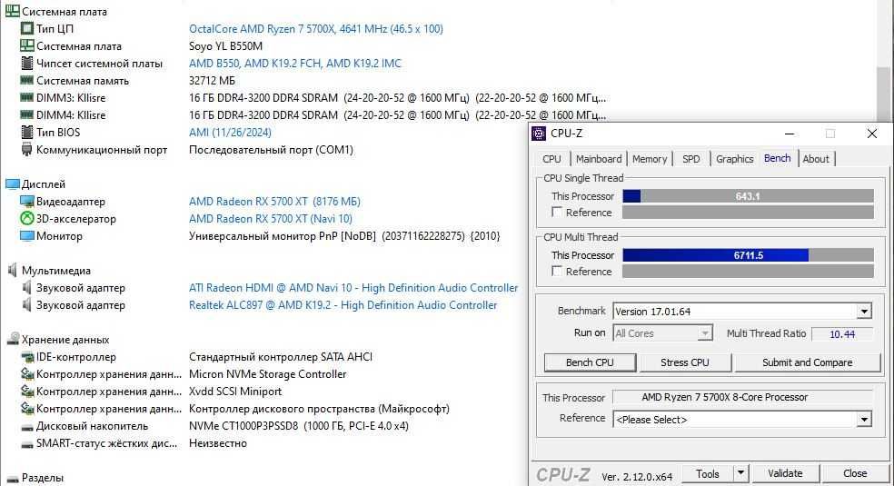Image resolution: width=894 pixels, height=486 pixels.
Task: Click the Close button in CPU-Z footer
Action: tap(855, 473)
